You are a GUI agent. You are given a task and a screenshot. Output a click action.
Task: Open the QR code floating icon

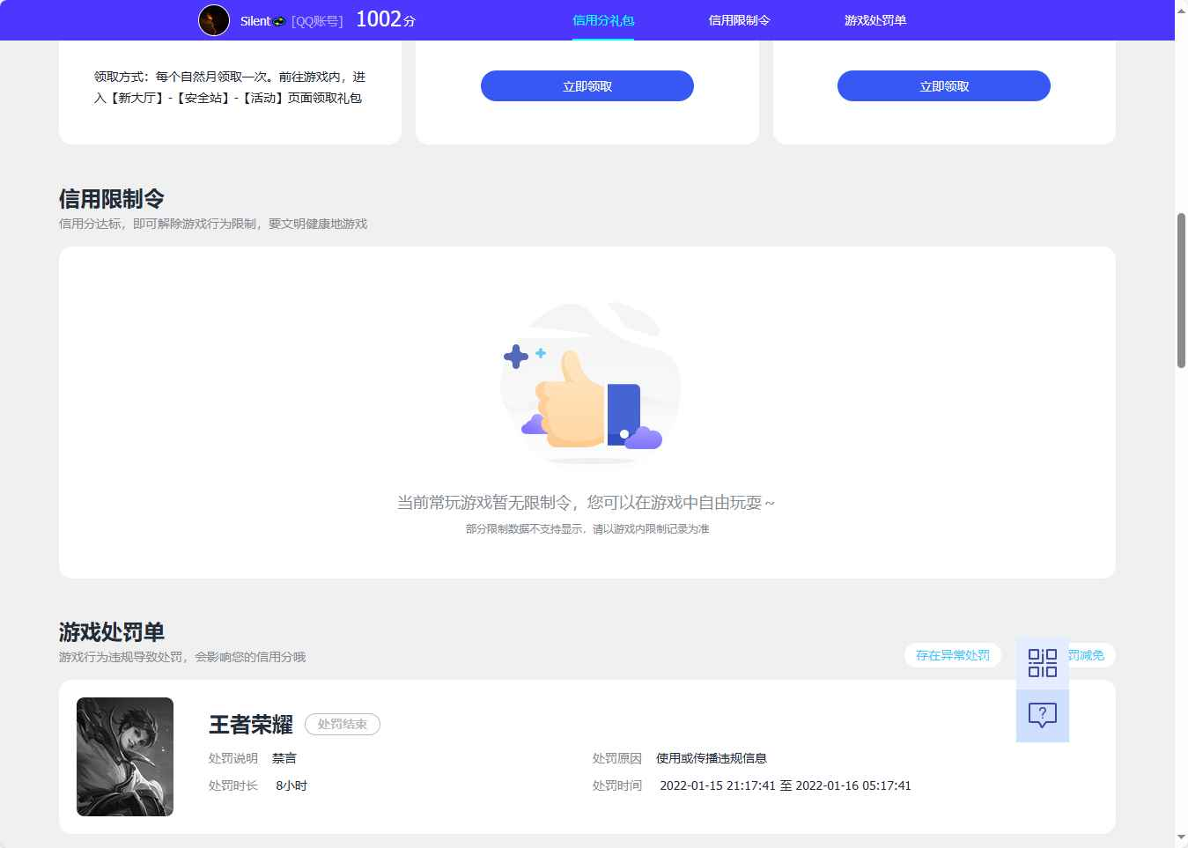[1043, 663]
